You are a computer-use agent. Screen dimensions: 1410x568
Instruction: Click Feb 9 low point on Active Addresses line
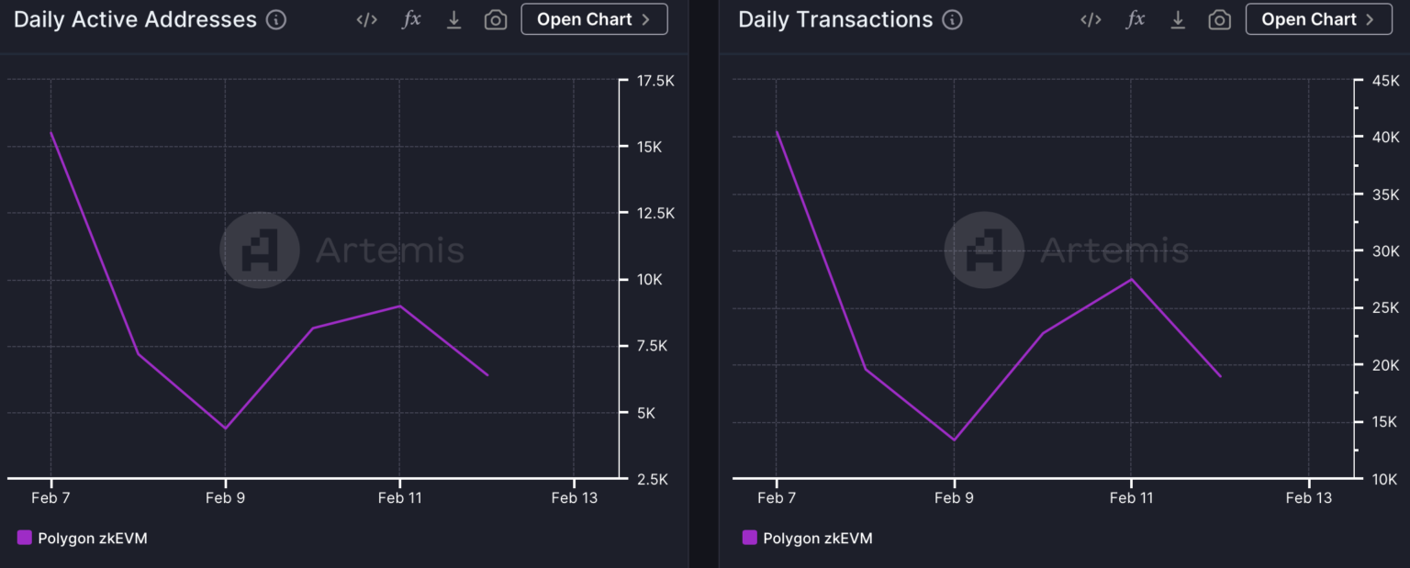pos(225,428)
